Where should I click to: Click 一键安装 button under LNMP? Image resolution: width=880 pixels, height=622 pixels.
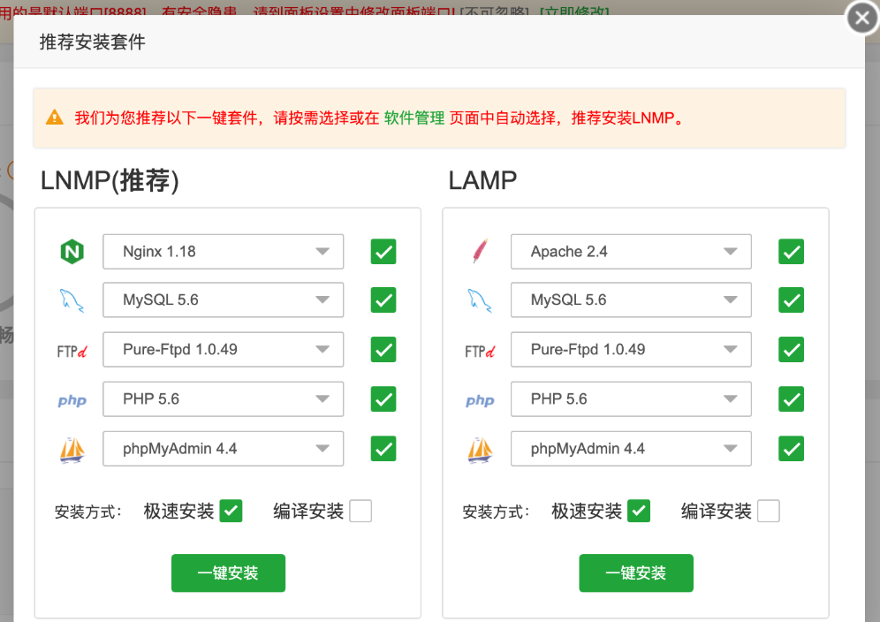coord(228,573)
